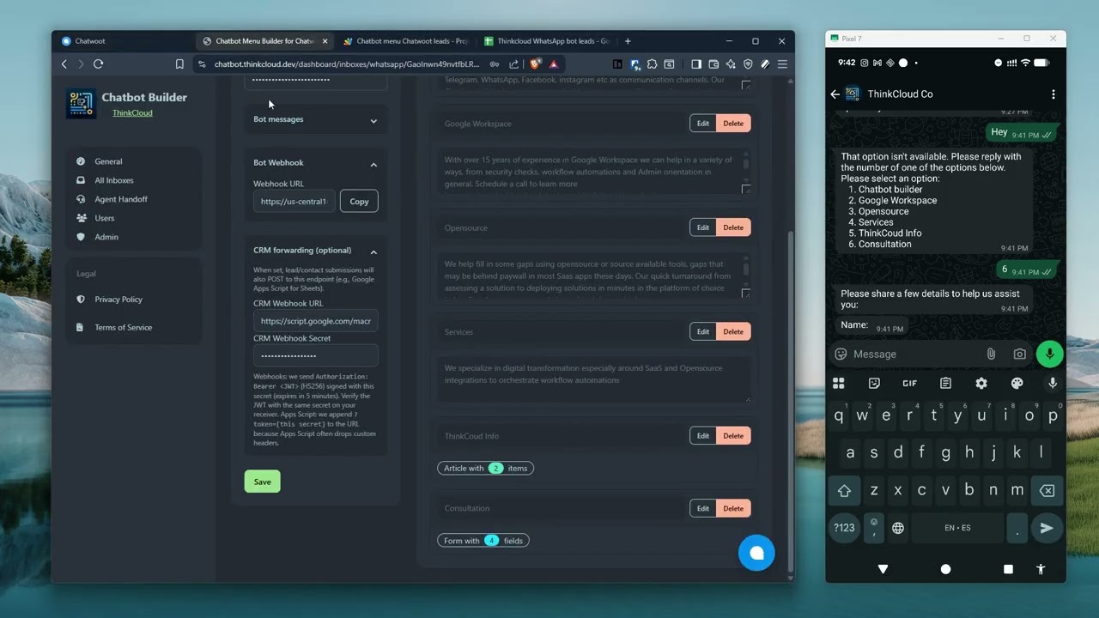Open Terms of Service link
Image resolution: width=1099 pixels, height=618 pixels.
pyautogui.click(x=123, y=327)
